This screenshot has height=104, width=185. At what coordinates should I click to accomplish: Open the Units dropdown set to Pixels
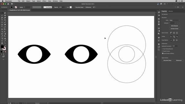pyautogui.click(x=175, y=20)
